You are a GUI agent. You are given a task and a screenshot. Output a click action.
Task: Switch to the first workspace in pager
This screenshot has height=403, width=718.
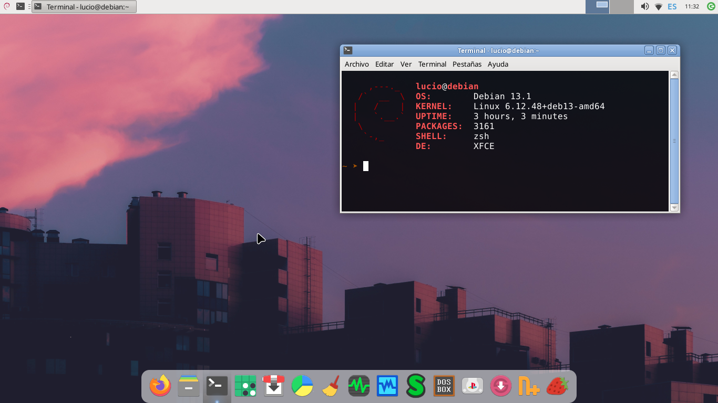coord(598,7)
